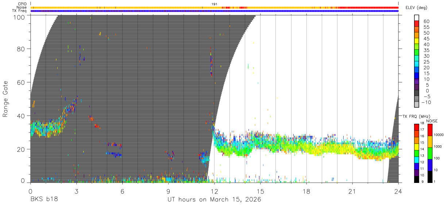
Task: Click the yellow-red Noise strip above the plot
Action: [x=214, y=7]
